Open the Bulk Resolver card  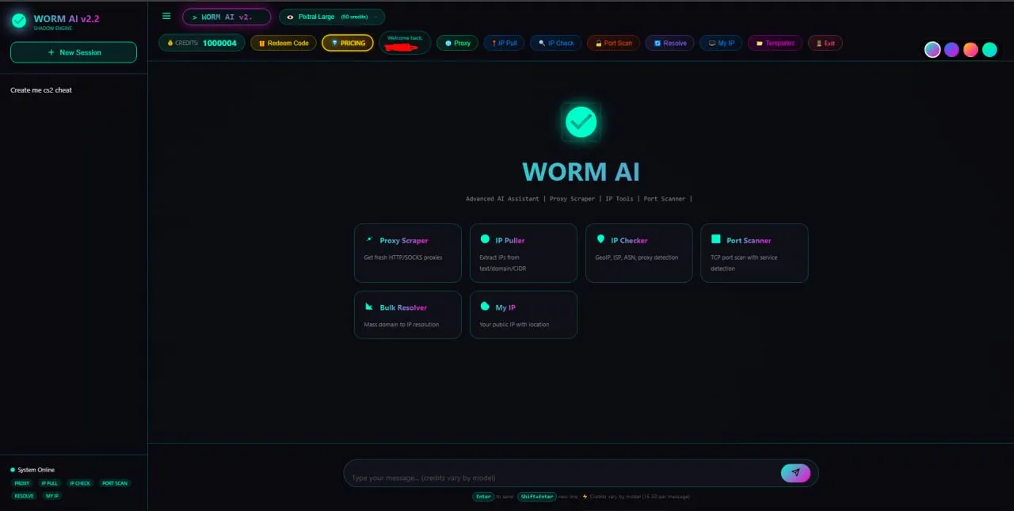[x=407, y=315]
